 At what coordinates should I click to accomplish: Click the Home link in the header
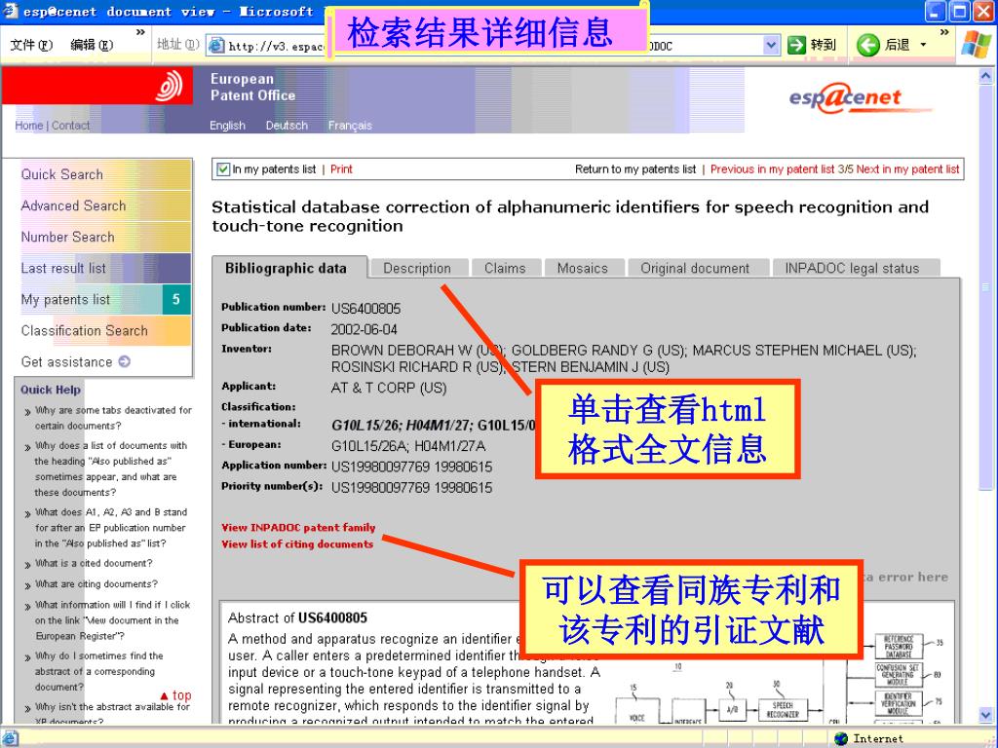pyautogui.click(x=29, y=126)
